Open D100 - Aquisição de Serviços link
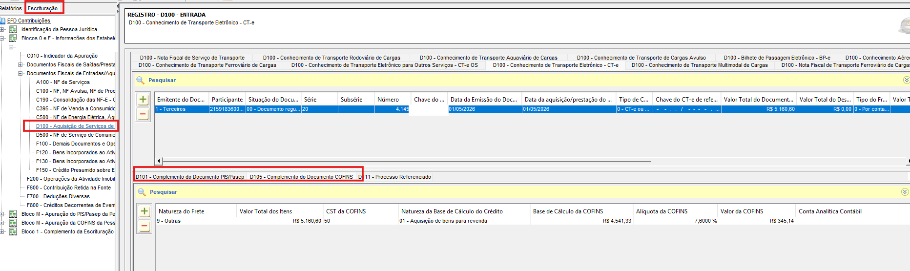This screenshot has width=910, height=271. [75, 126]
